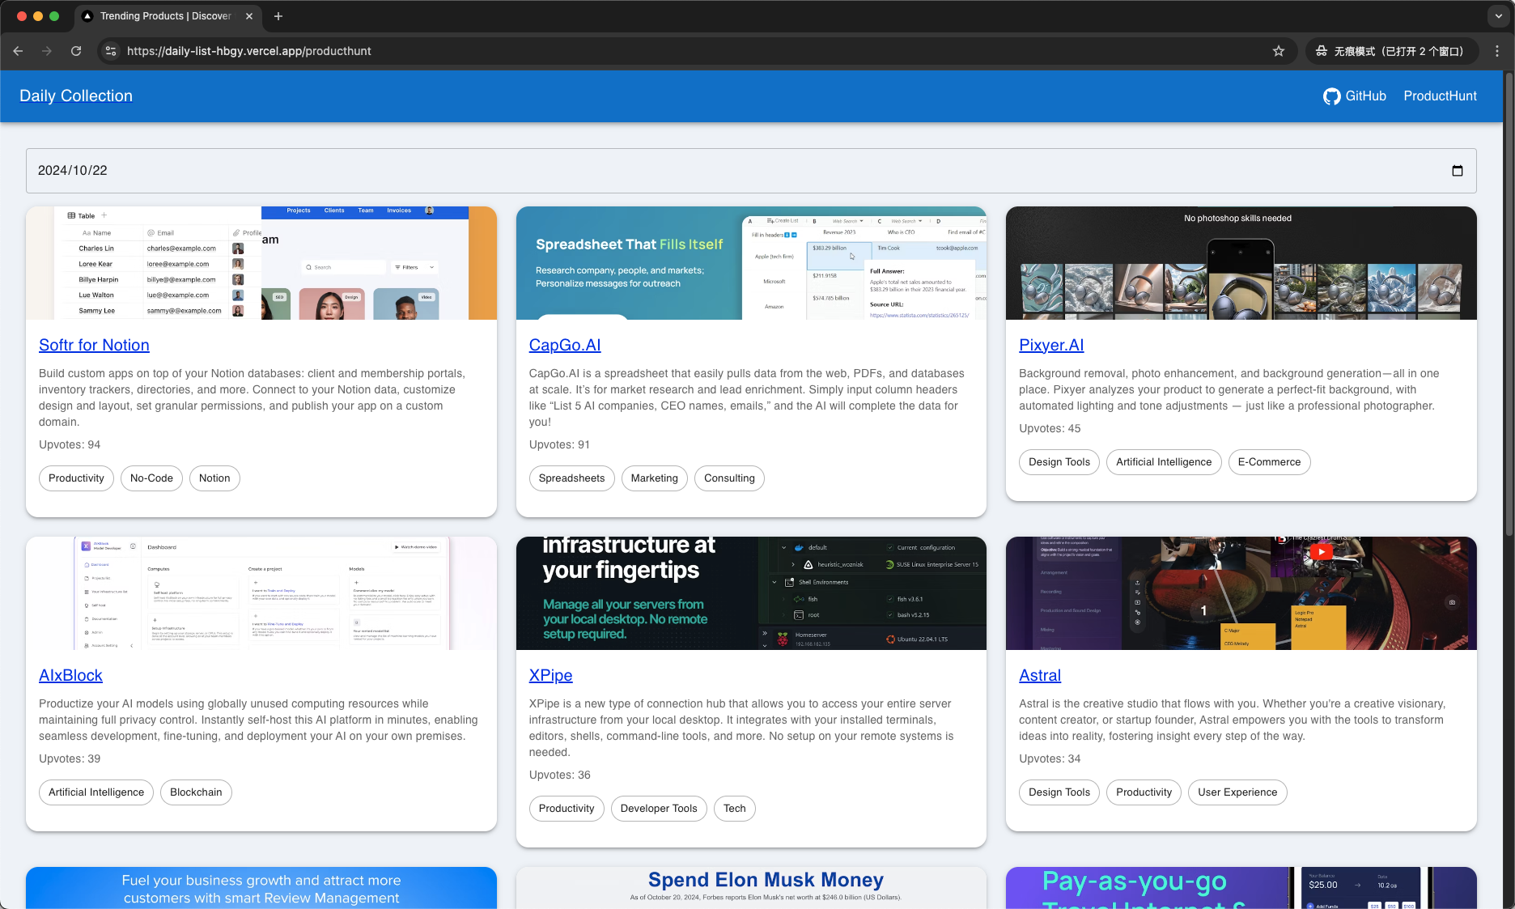Click the browser forward arrow
Screen dimensions: 1515x909
tap(47, 51)
